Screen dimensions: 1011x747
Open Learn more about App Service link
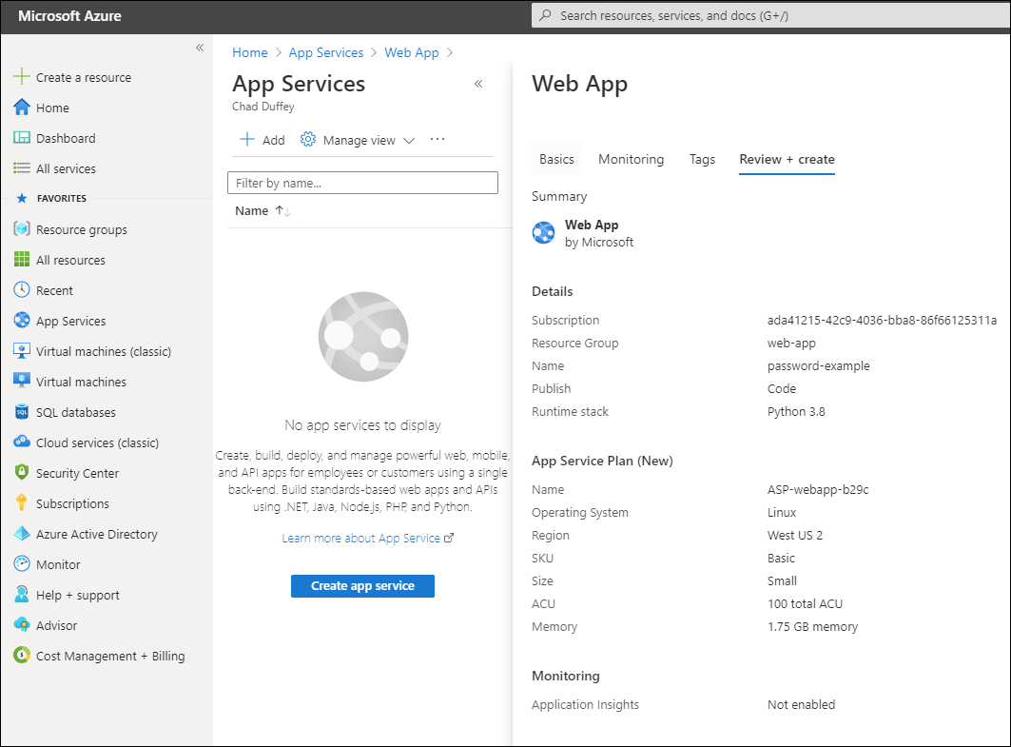click(360, 538)
